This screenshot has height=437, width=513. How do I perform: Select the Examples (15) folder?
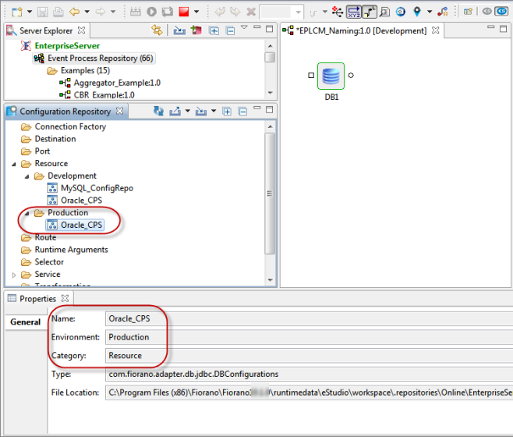[85, 71]
